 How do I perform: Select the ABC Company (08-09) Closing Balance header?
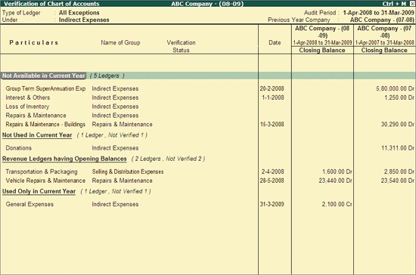coord(322,51)
